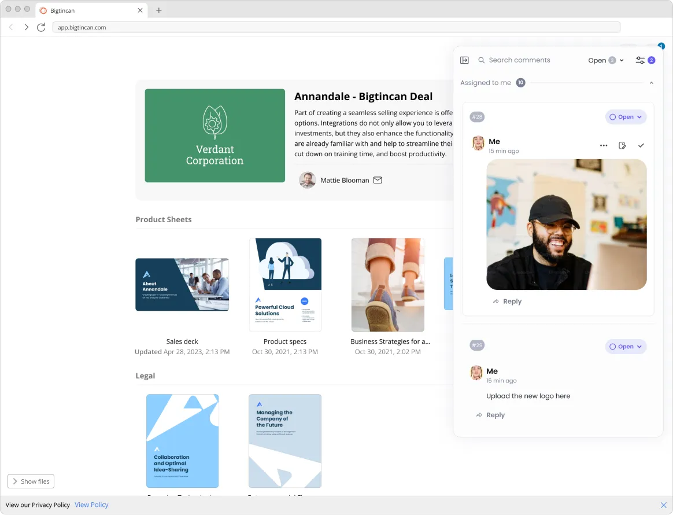Click Annandale - Bigtincan Deal title
The height and width of the screenshot is (515, 673).
point(363,97)
